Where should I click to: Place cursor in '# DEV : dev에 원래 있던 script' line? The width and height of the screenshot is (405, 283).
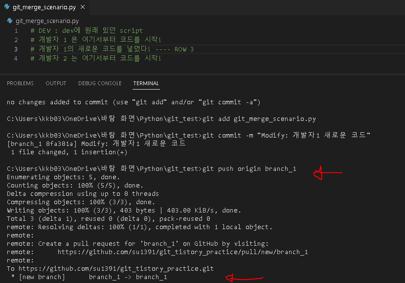[87, 30]
